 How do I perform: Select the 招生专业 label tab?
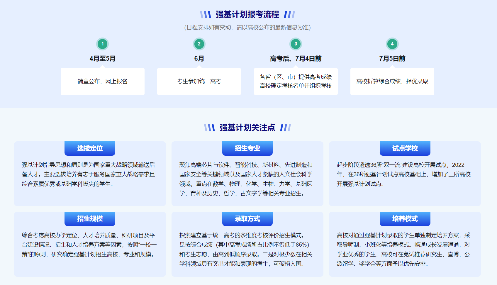pyautogui.click(x=247, y=148)
